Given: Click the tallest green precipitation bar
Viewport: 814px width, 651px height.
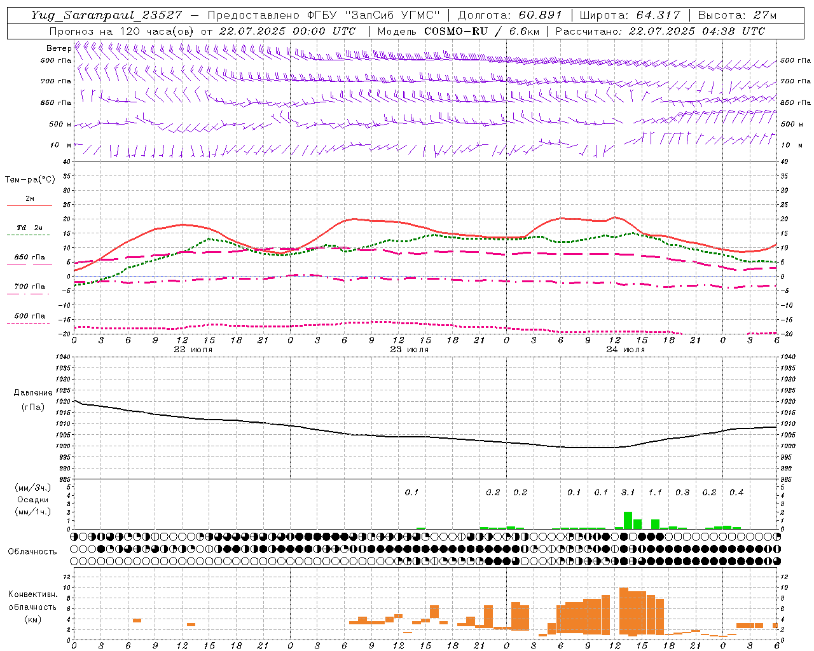Looking at the screenshot, I should point(628,520).
